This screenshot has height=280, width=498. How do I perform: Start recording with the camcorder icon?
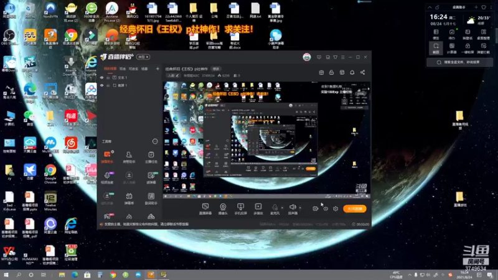[315, 208]
